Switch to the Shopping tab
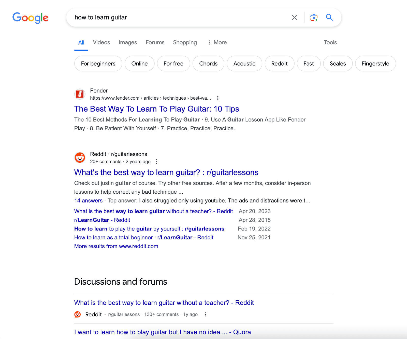Image resolution: width=407 pixels, height=339 pixels. point(185,42)
